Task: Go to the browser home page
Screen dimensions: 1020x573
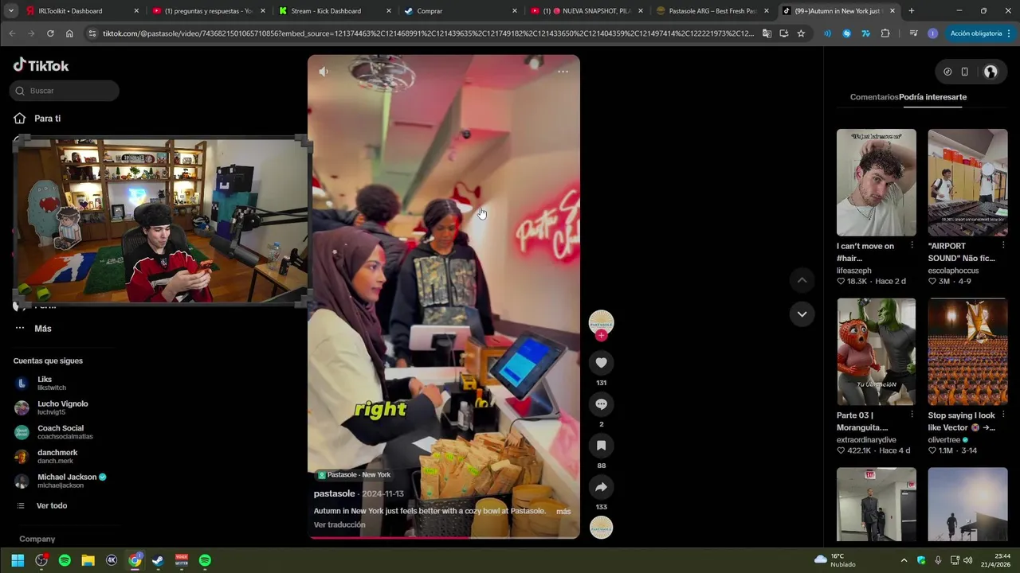Action: tap(69, 33)
